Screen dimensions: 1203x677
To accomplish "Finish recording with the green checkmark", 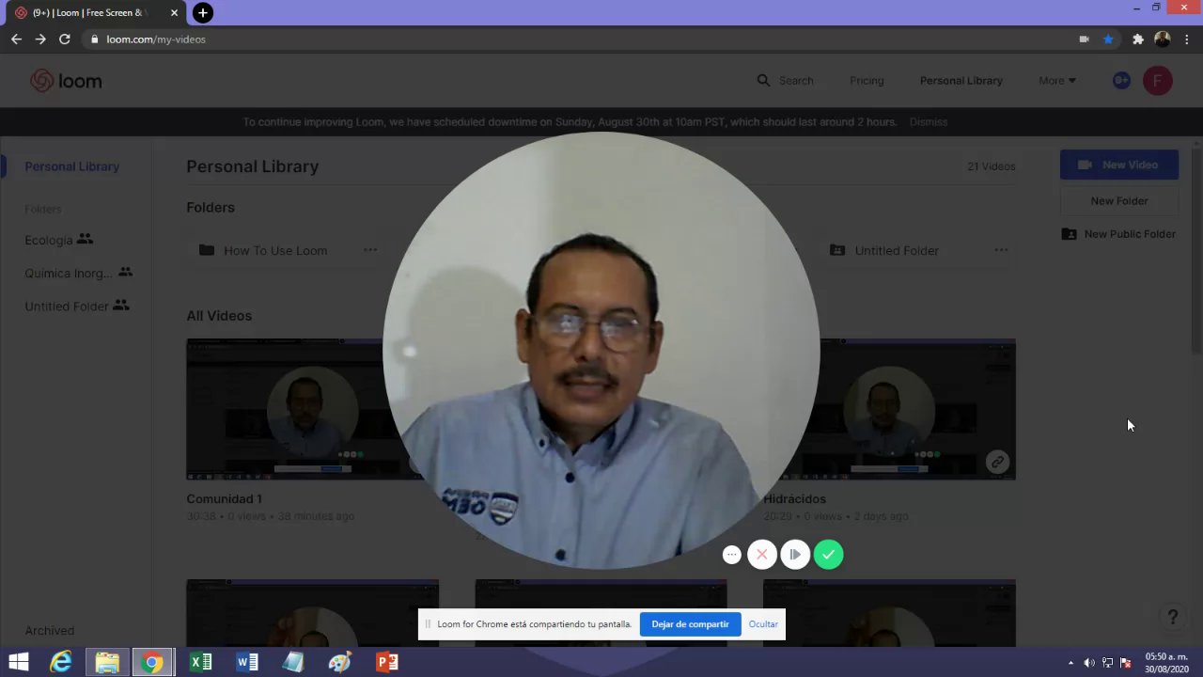I will pos(828,555).
